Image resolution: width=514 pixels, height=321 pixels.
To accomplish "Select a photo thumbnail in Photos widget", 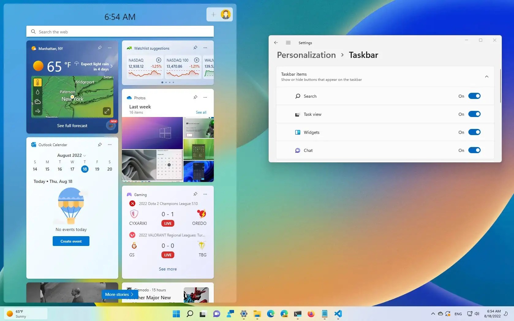I will (x=152, y=133).
